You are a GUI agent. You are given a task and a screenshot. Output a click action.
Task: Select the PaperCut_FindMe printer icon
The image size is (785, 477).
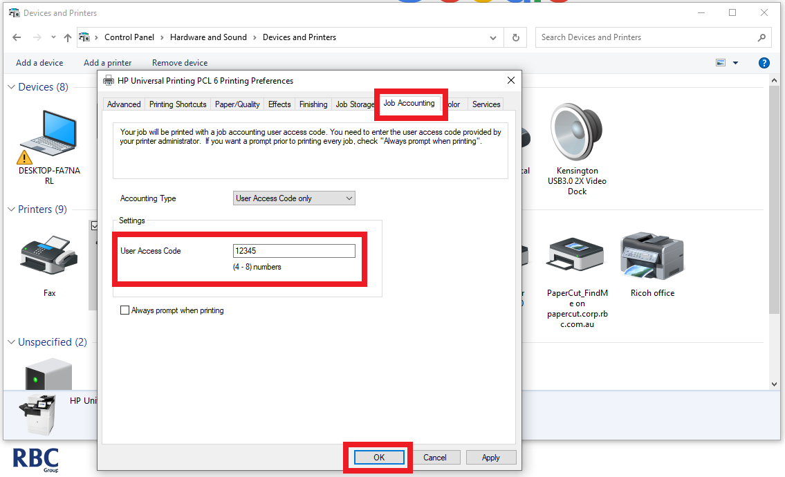pos(576,256)
